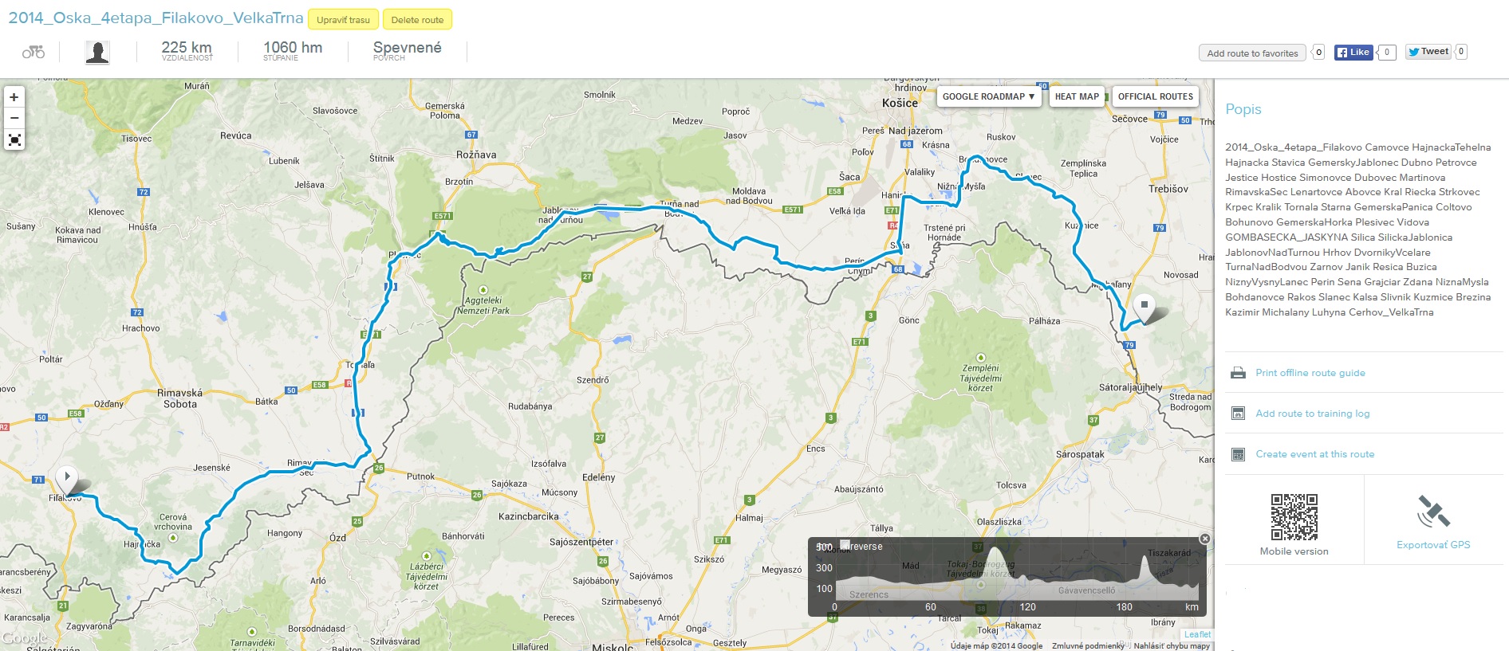Add route to favorites
Viewport: 1509px width, 651px height.
point(1252,53)
